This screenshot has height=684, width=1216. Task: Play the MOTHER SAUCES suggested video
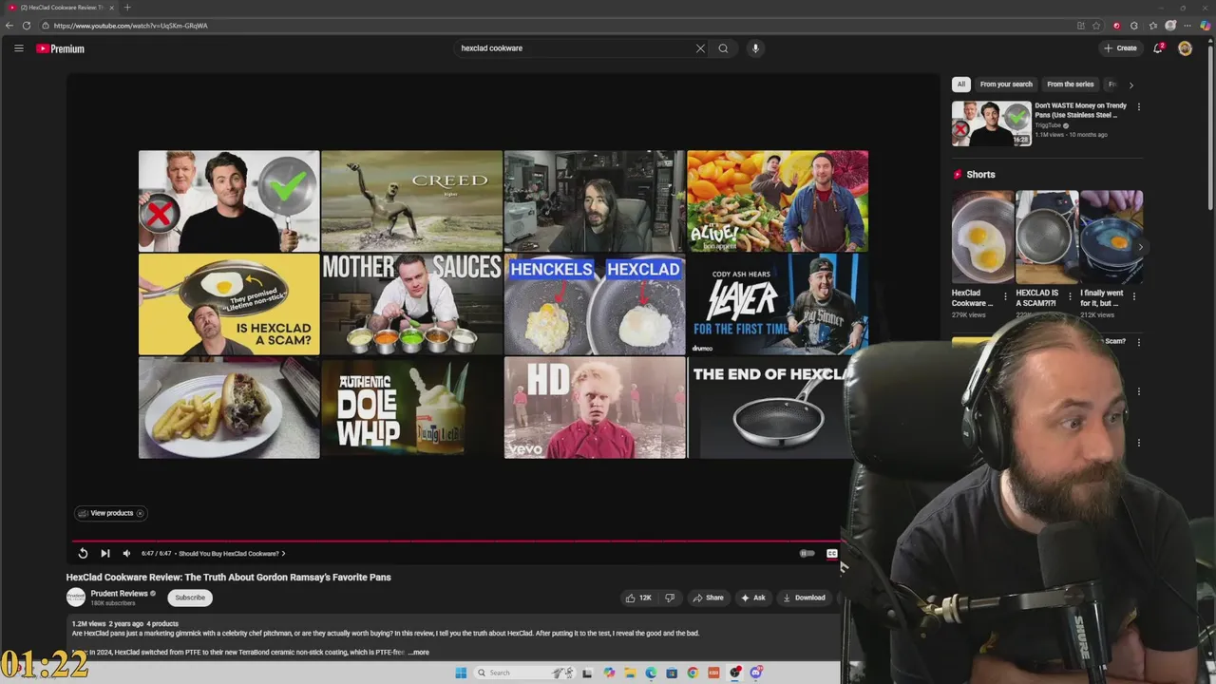(x=411, y=304)
